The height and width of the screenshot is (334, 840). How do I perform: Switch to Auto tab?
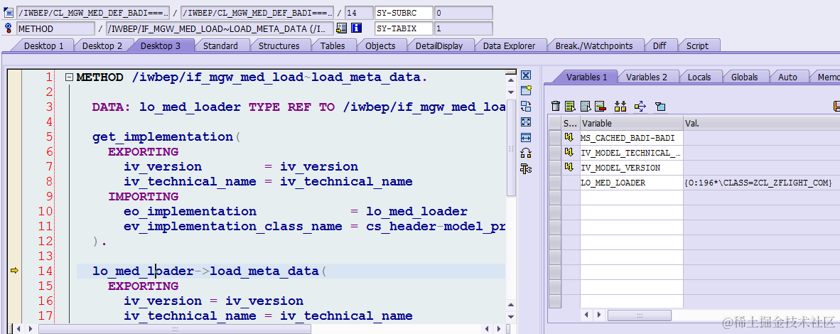coord(787,77)
